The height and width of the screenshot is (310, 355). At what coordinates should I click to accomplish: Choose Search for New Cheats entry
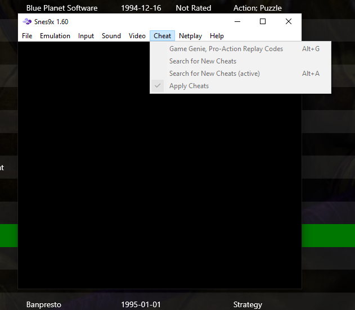point(240,61)
